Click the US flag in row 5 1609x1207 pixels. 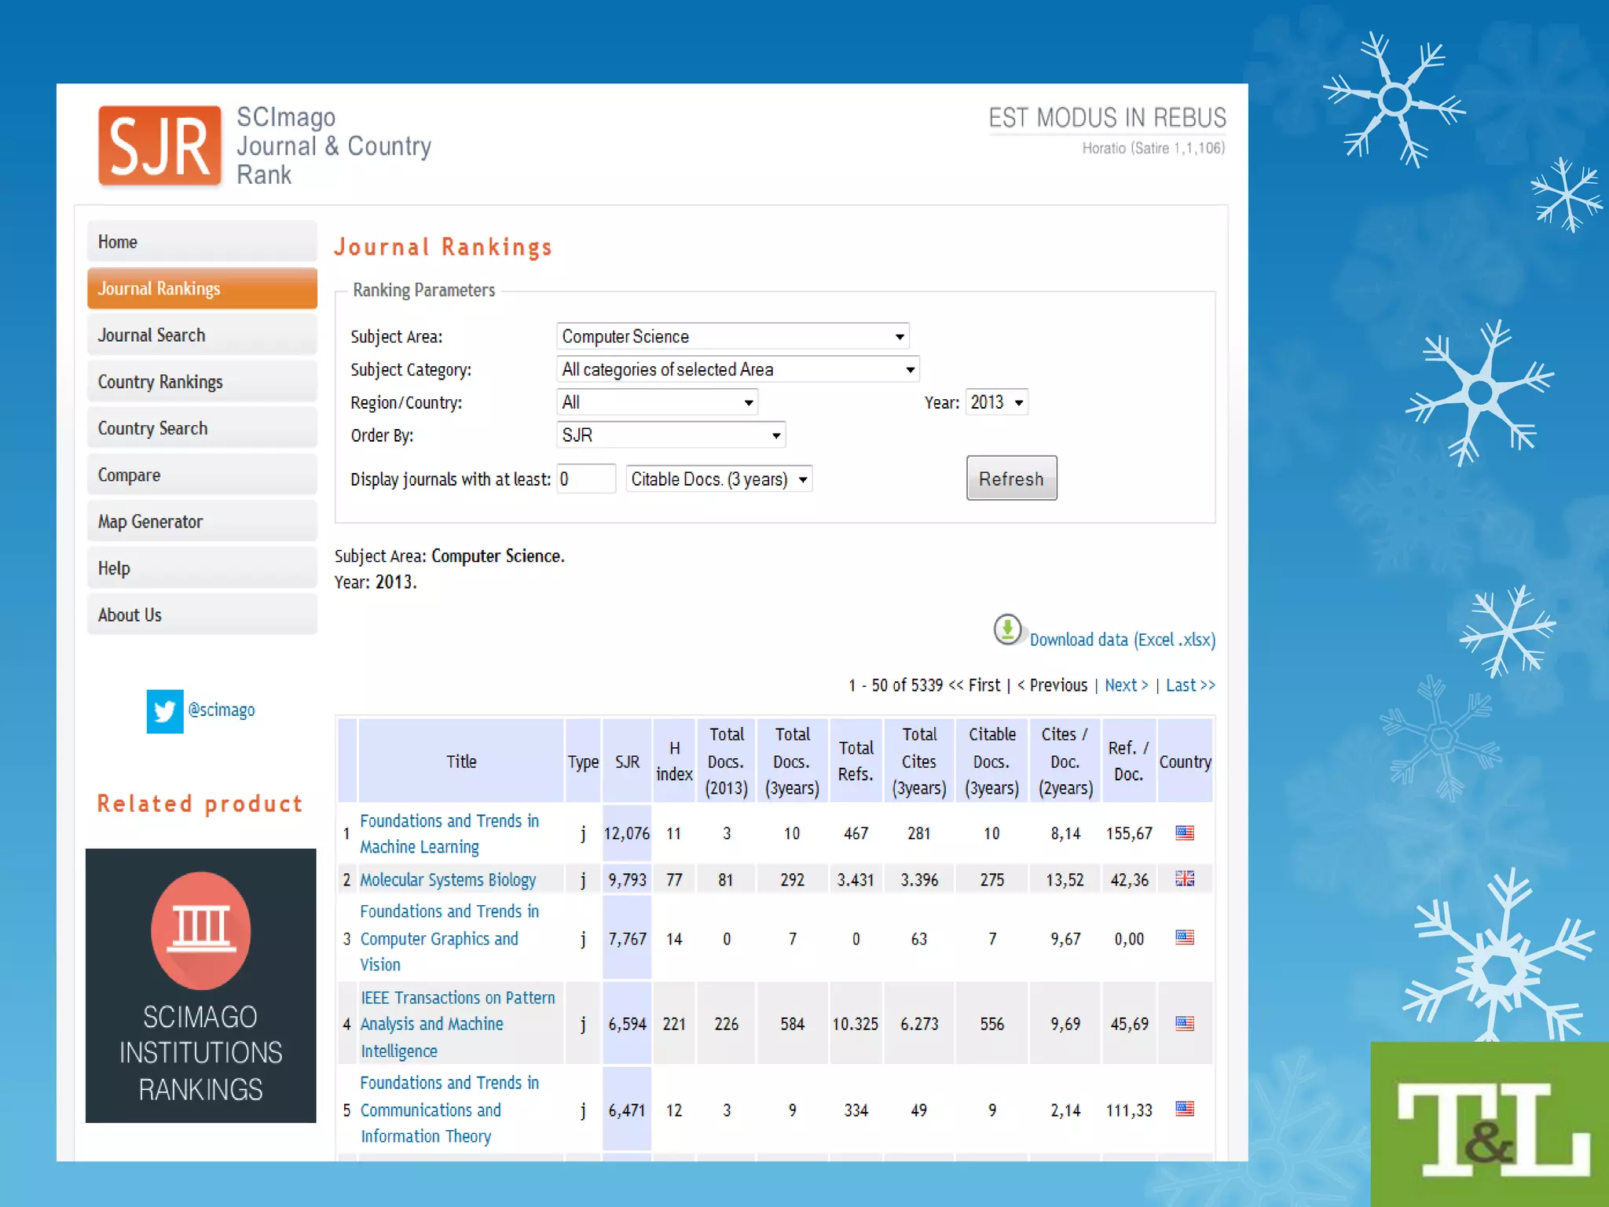(1185, 1109)
